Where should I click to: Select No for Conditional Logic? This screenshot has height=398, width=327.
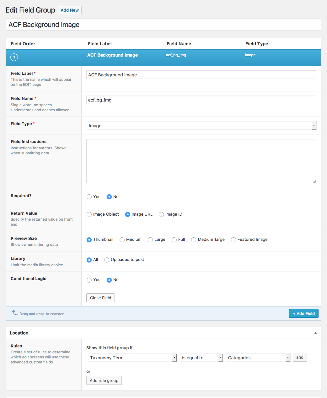tap(109, 280)
